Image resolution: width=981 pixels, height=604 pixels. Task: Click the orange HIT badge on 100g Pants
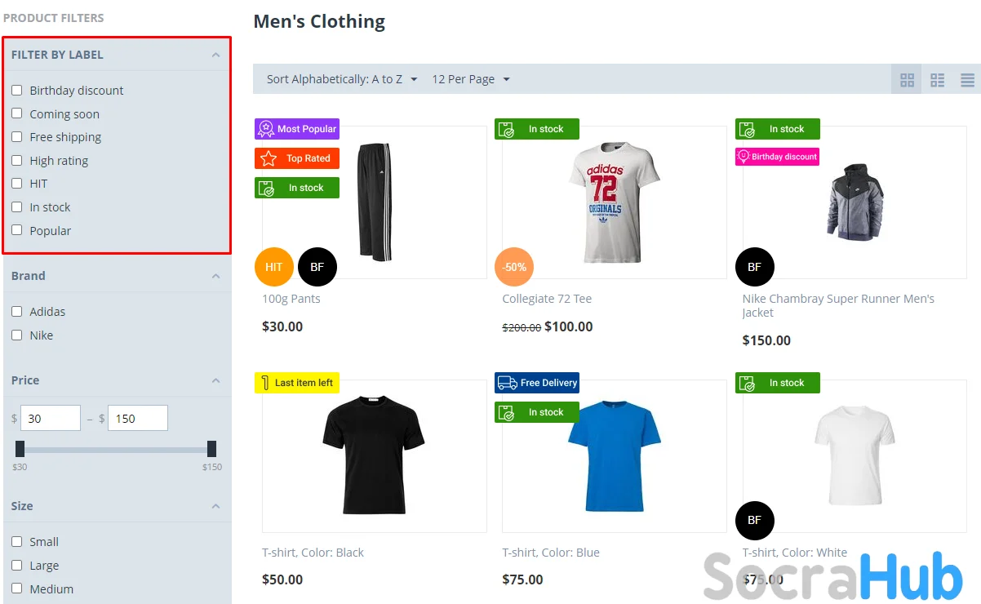coord(273,267)
